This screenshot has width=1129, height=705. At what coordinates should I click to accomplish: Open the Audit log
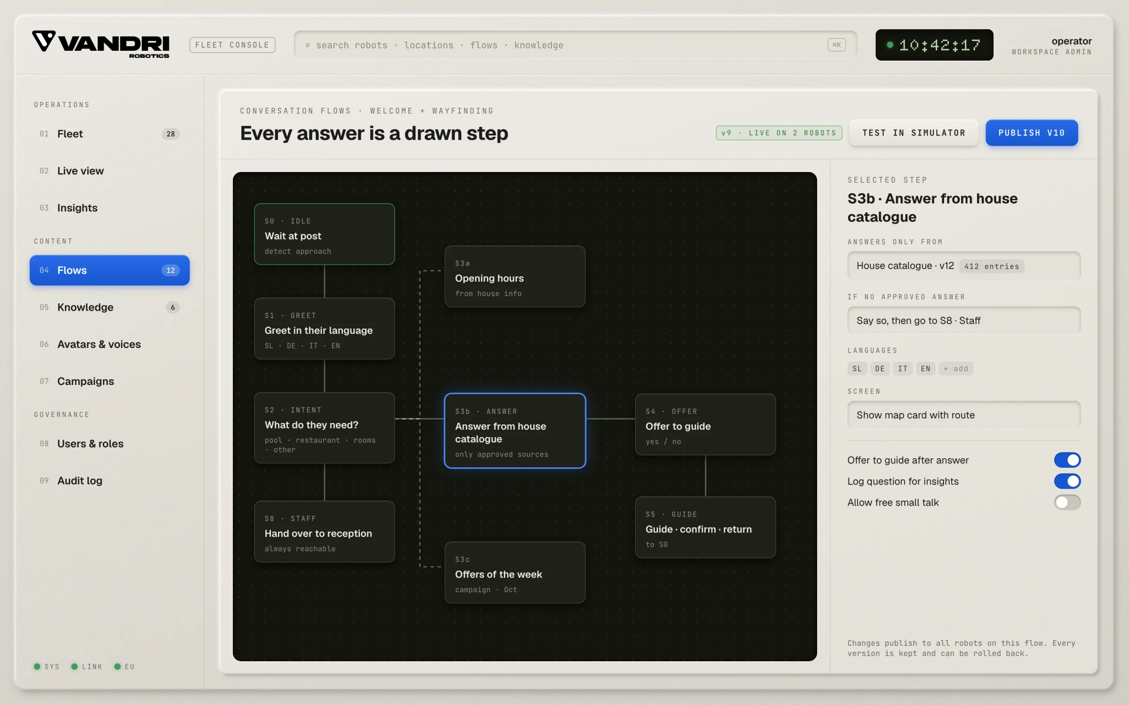tap(110, 481)
